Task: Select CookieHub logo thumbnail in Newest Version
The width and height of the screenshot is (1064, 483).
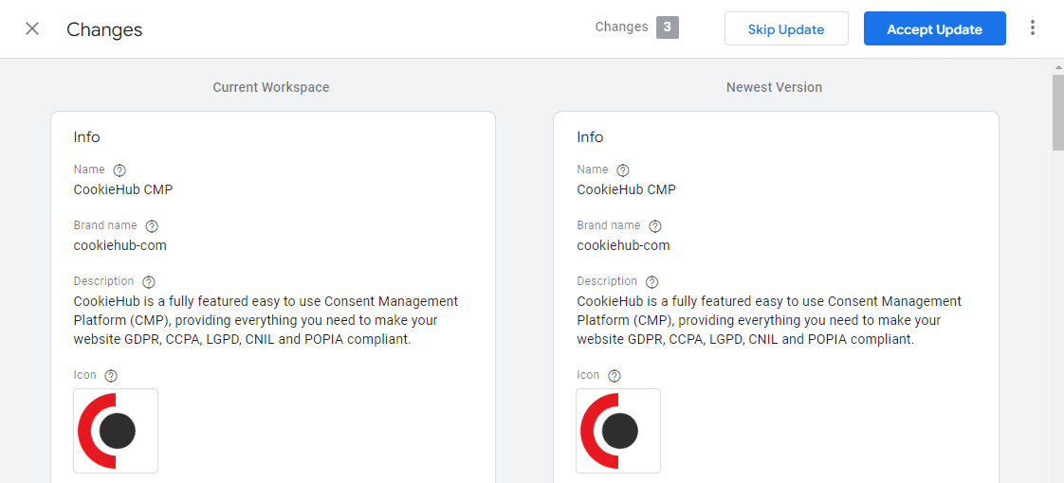Action: click(618, 431)
